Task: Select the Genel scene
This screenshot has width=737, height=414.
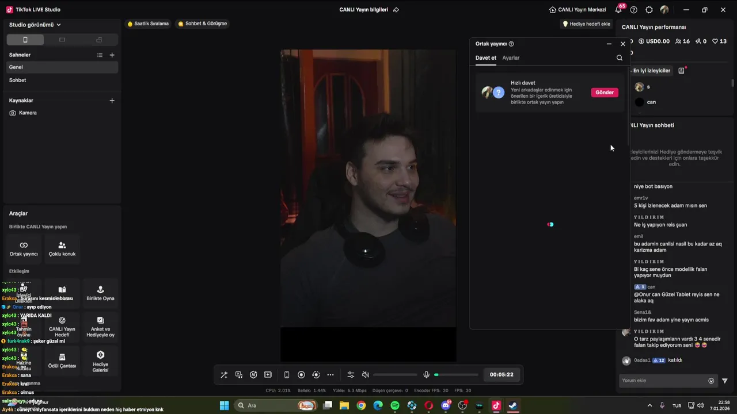Action: 62,67
